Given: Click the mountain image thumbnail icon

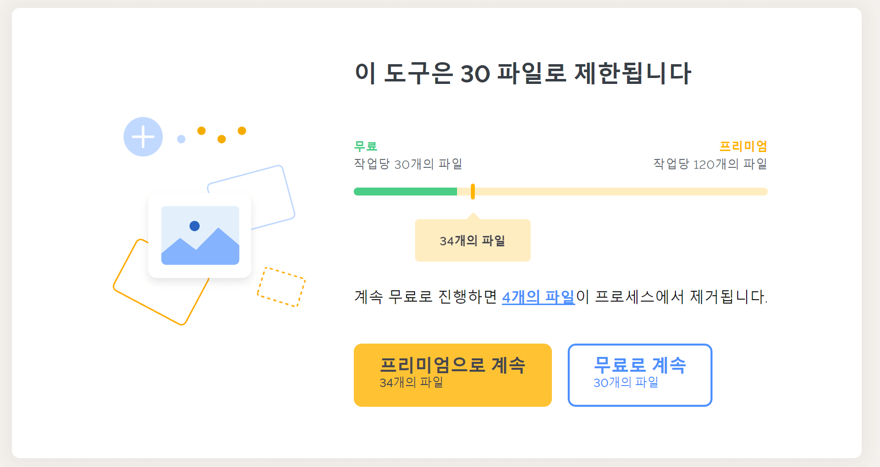Looking at the screenshot, I should [200, 236].
